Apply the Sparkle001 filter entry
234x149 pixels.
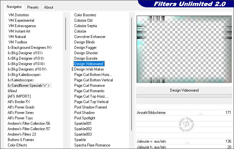83,123
